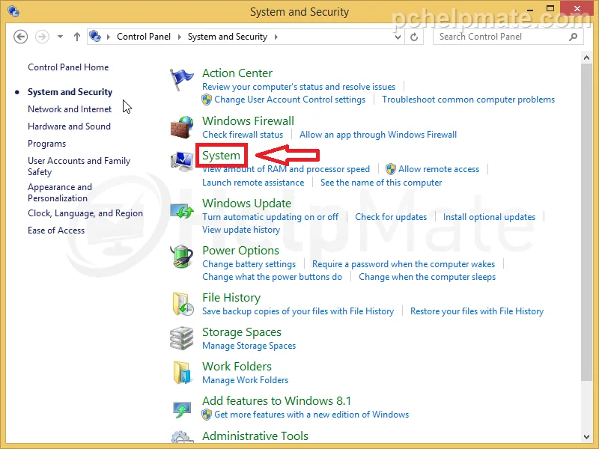Open Hardware and Sound category
The image size is (599, 449).
coord(69,126)
